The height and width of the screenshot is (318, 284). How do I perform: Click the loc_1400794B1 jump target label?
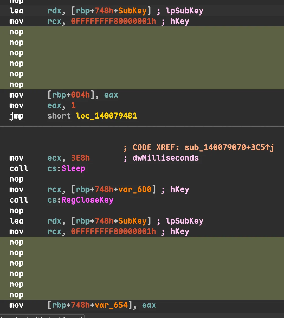106,116
